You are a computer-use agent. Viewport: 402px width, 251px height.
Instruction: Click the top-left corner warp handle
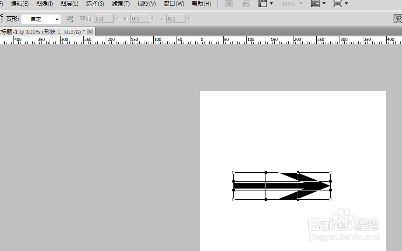tap(233, 173)
